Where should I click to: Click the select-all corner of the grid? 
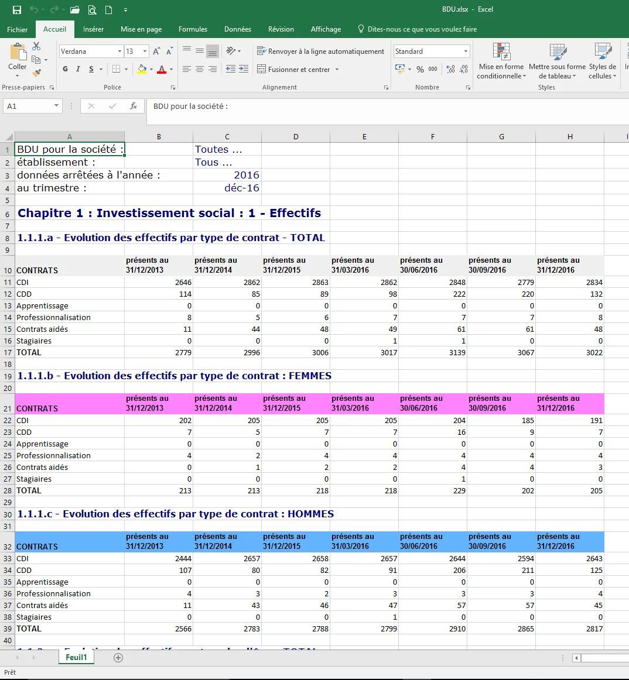8,136
